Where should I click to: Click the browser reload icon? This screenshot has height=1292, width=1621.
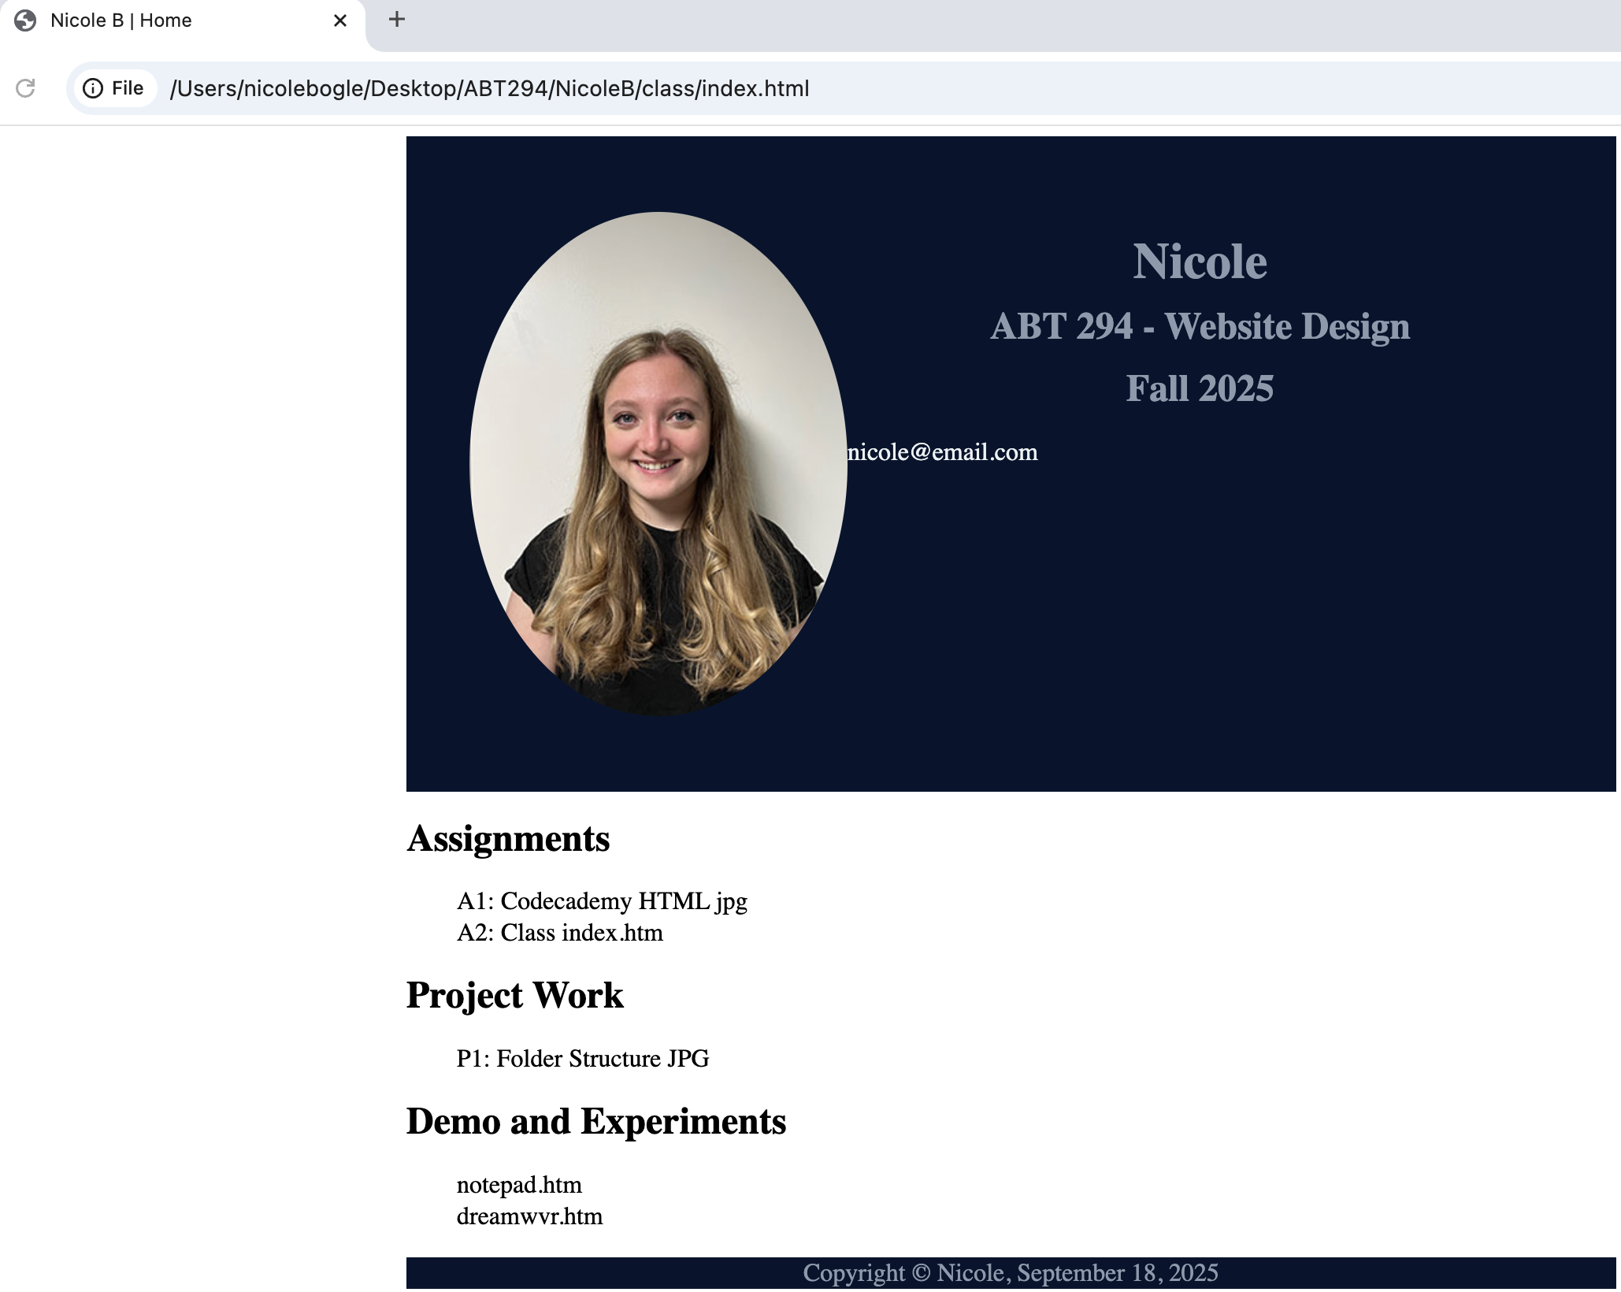point(25,88)
